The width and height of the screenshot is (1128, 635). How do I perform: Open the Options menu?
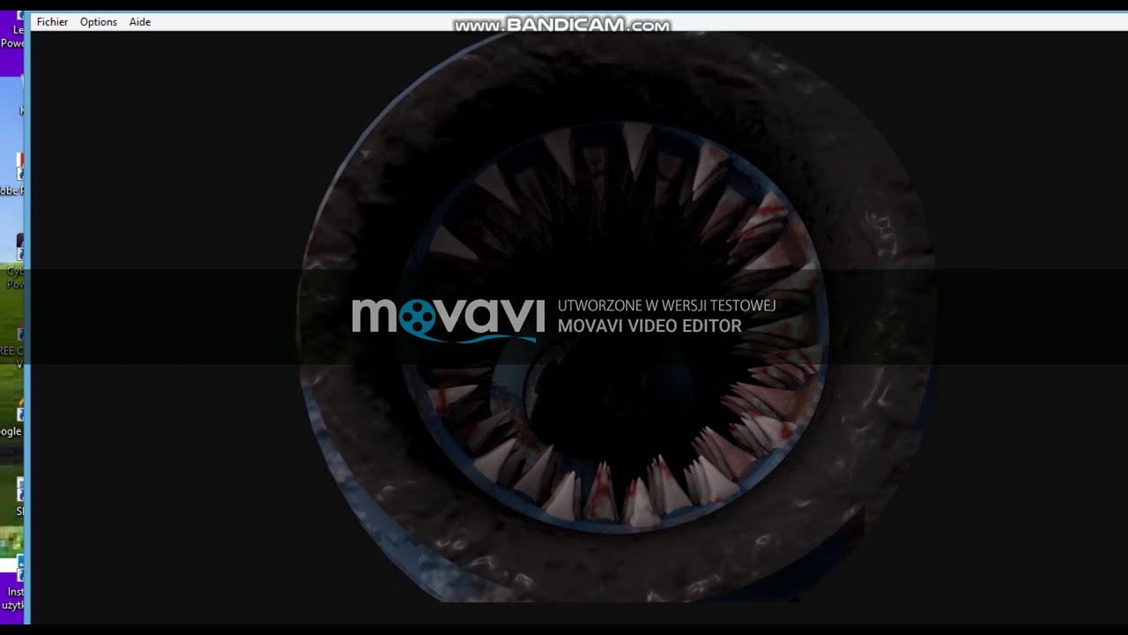[x=99, y=22]
